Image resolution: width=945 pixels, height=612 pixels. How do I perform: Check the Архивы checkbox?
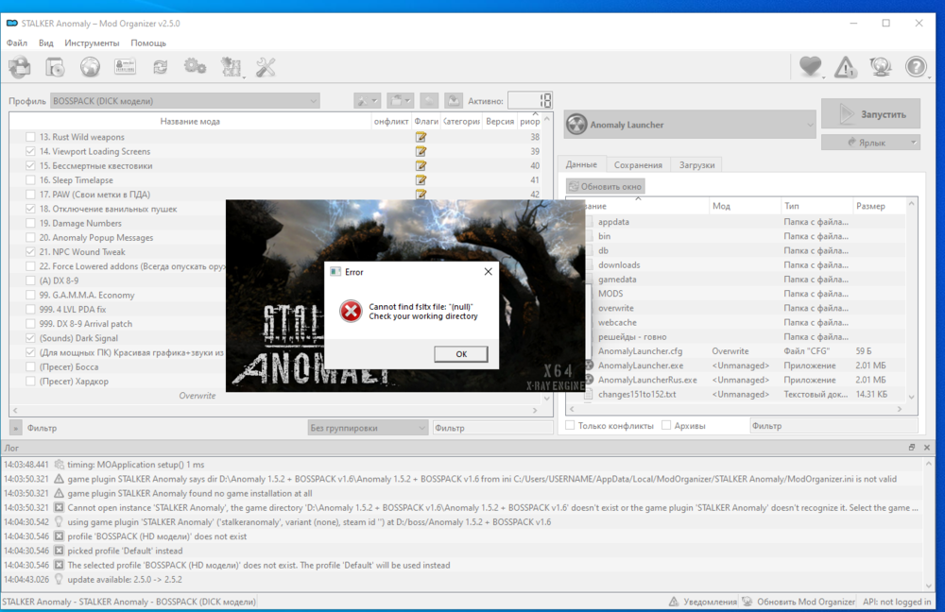coord(666,425)
